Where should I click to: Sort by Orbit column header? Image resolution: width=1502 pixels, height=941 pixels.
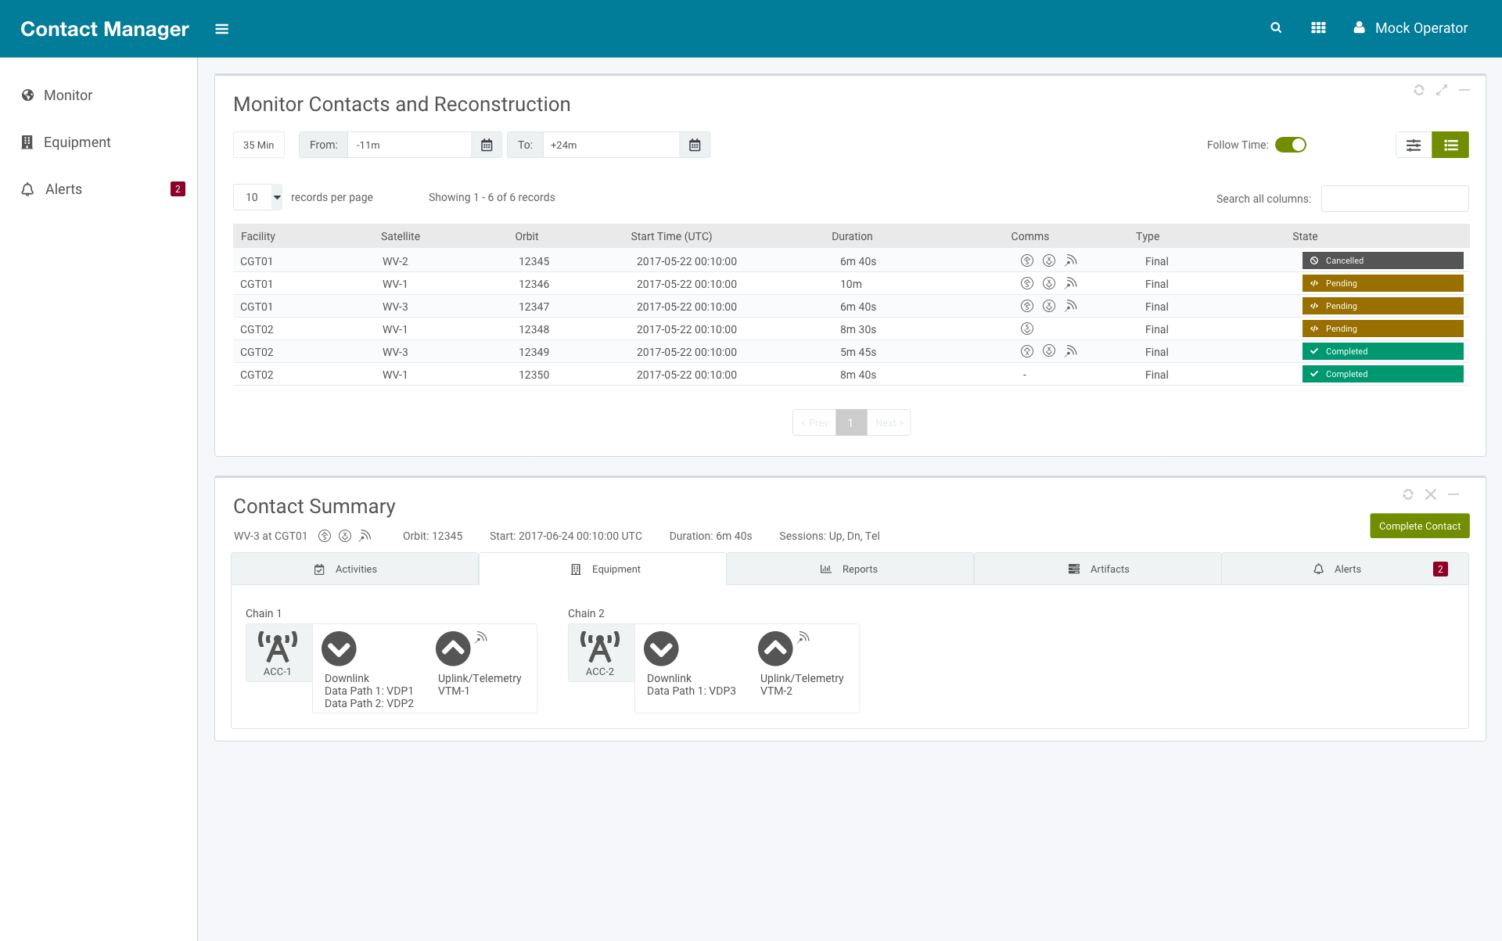pyautogui.click(x=526, y=236)
